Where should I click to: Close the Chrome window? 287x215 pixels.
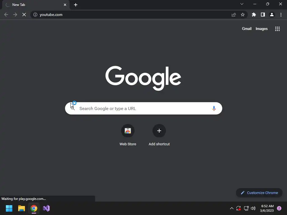pos(280,4)
